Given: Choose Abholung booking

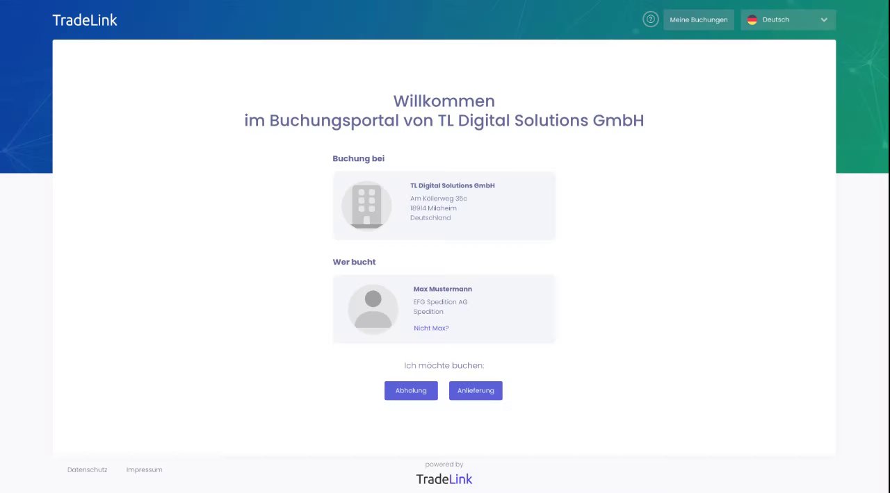Looking at the screenshot, I should 411,390.
